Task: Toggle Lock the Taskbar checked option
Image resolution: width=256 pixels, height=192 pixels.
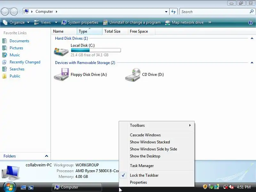Action: click(x=157, y=175)
